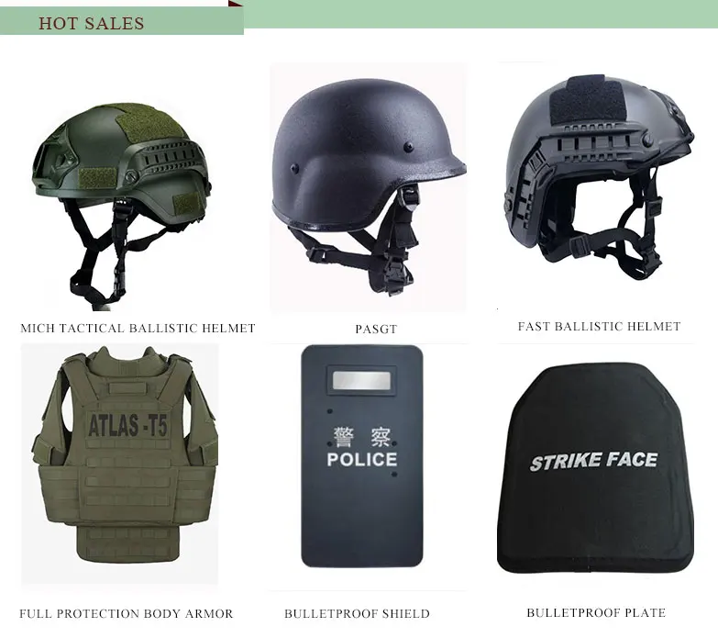This screenshot has height=638, width=718.
Task: Click the STRIKE FACE text on plate
Action: click(x=593, y=461)
